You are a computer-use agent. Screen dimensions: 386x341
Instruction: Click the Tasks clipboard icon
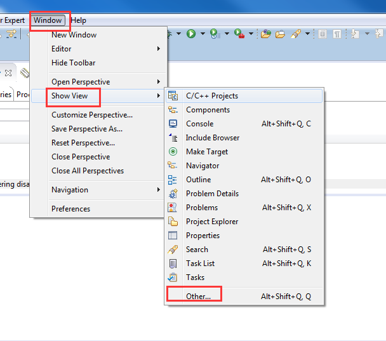pos(173,277)
